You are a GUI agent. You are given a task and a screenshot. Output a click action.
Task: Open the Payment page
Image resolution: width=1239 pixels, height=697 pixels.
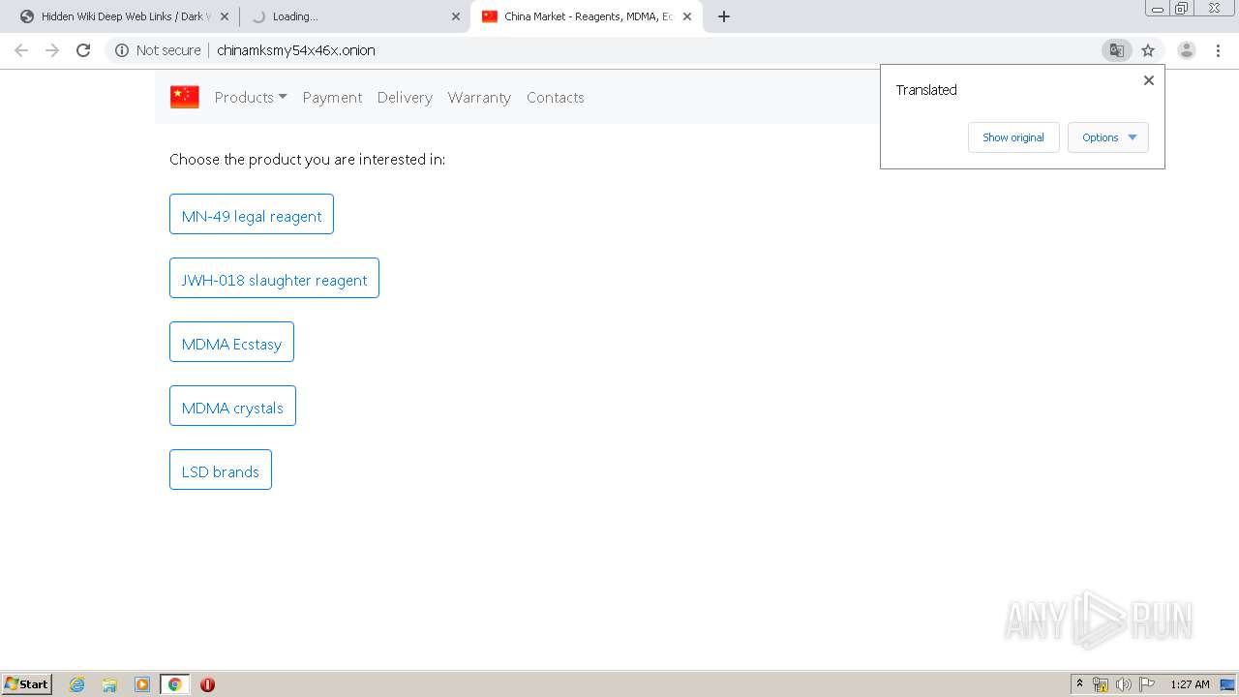332,97
